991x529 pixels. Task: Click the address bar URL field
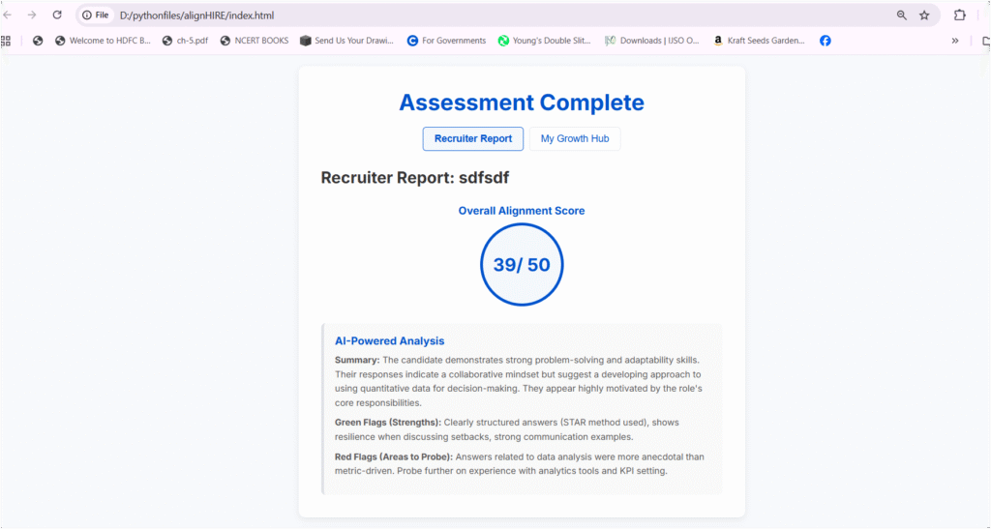(484, 15)
